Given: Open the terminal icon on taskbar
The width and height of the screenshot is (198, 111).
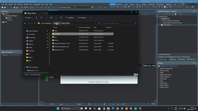Looking at the screenshot, I should click(x=95, y=109).
